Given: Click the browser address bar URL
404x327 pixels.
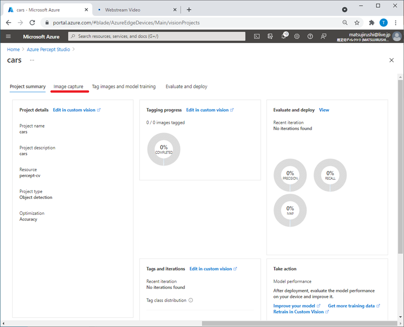Looking at the screenshot, I should coord(126,23).
